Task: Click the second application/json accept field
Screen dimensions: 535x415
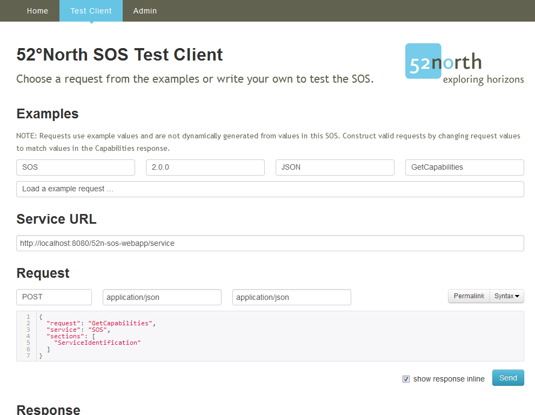Action: click(292, 297)
